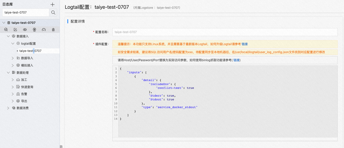The image size is (344, 148).
Task: Collapse the taiye-test-0707 logstore tree
Action: pos(4,23)
